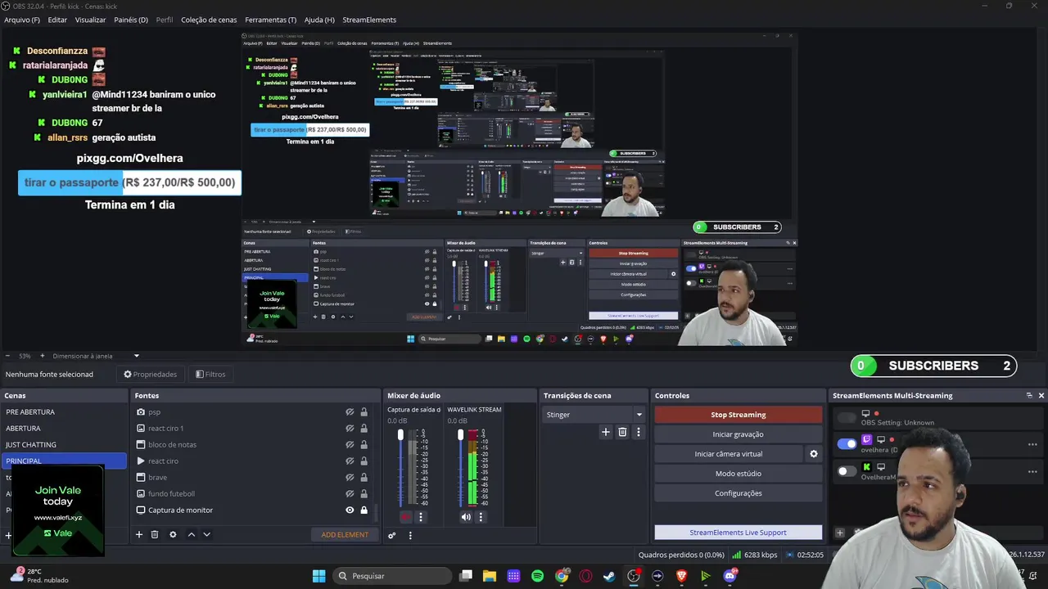The image size is (1048, 589).
Task: Unlock the Captura de monitor source
Action: coord(364,510)
